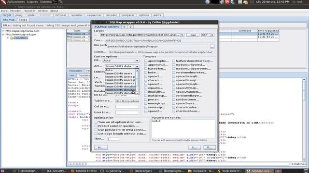Open the mail envelope icon in top panel

click(x=252, y=2)
